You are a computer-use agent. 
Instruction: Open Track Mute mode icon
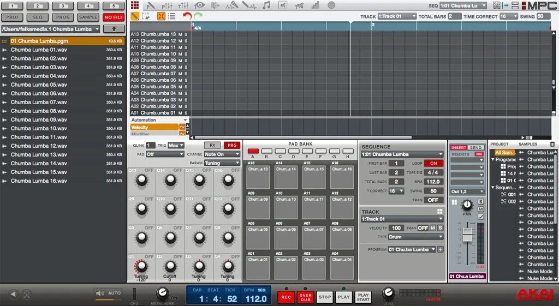300,5
